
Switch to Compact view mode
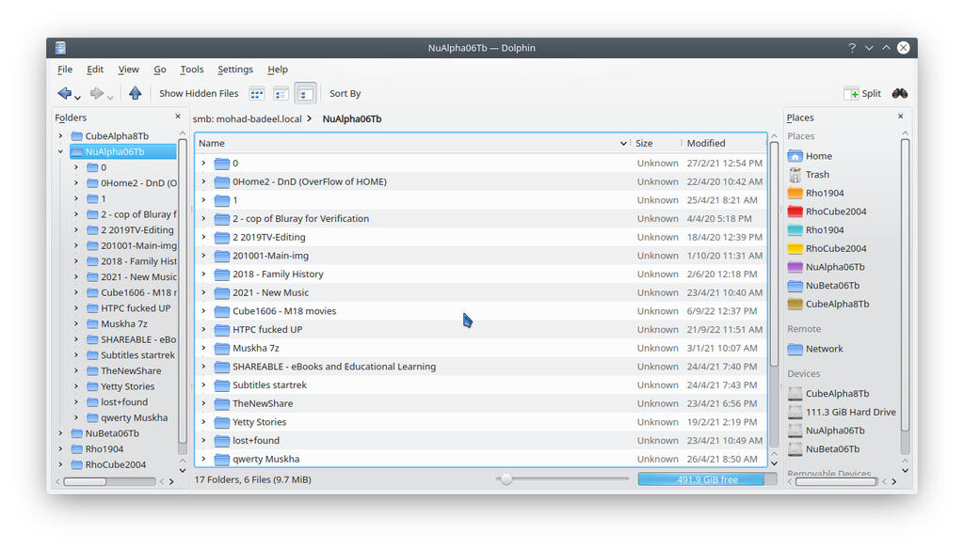(281, 94)
